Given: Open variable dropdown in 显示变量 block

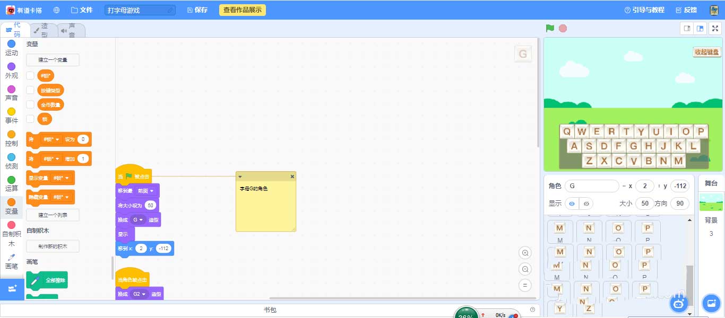Looking at the screenshot, I should (62, 178).
